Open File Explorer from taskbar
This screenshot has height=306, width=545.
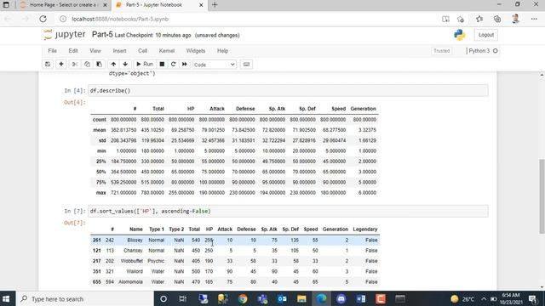301,298
